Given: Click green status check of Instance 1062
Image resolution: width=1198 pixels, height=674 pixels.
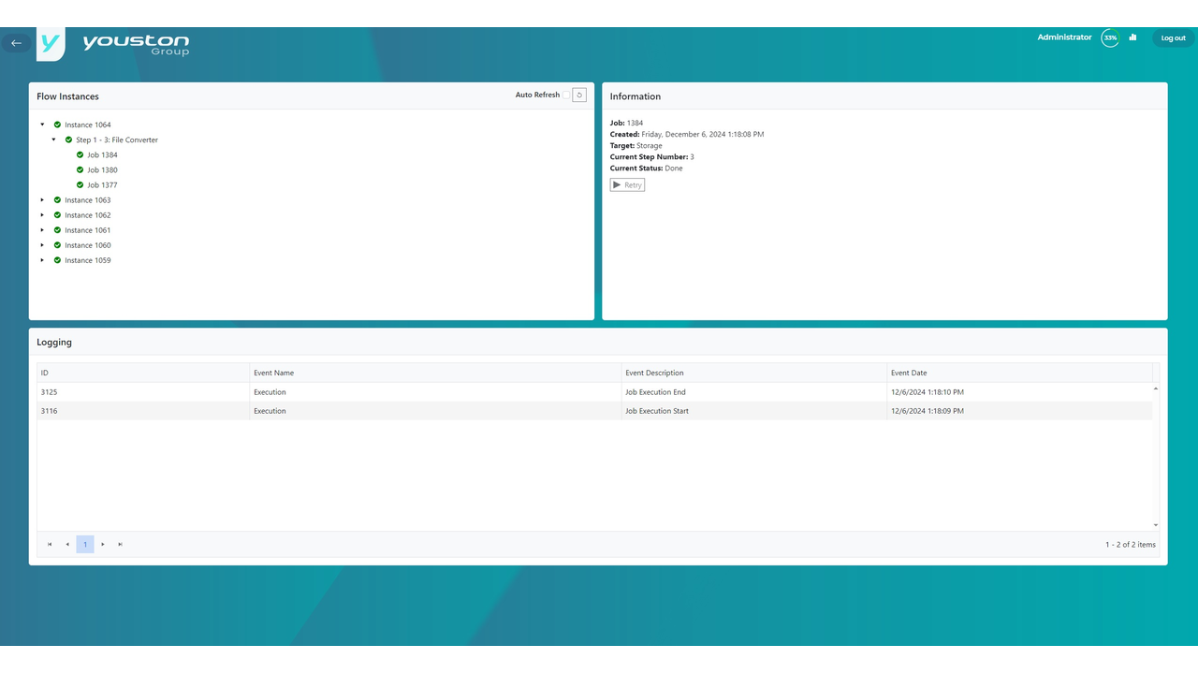Looking at the screenshot, I should [57, 214].
